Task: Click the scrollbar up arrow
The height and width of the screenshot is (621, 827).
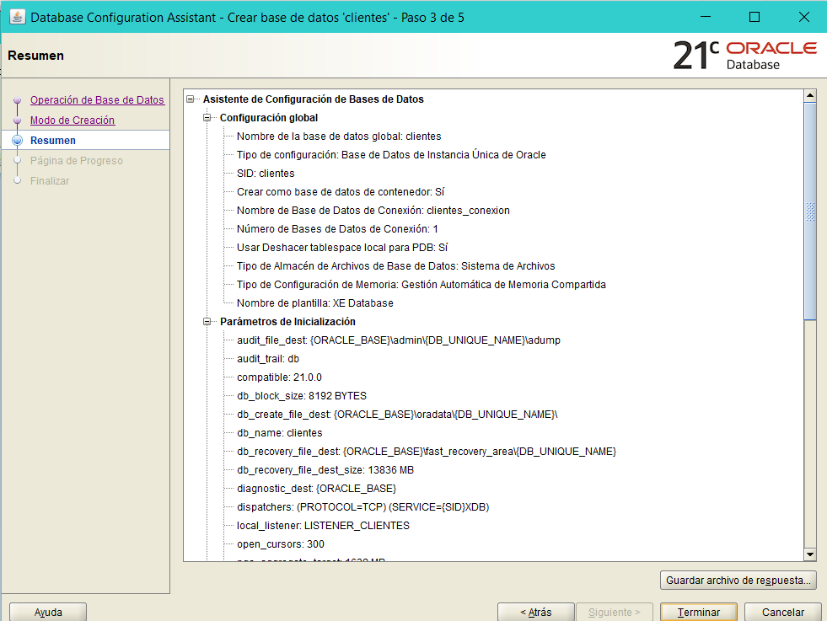Action: 809,95
